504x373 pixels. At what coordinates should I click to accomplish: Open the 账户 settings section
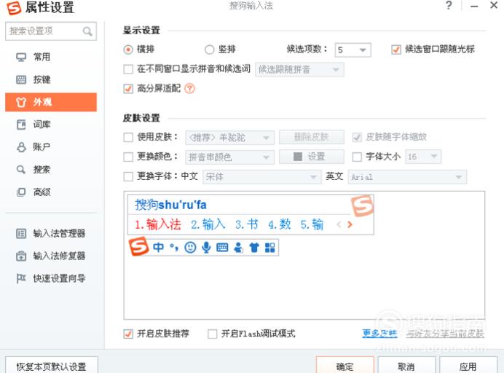51,147
